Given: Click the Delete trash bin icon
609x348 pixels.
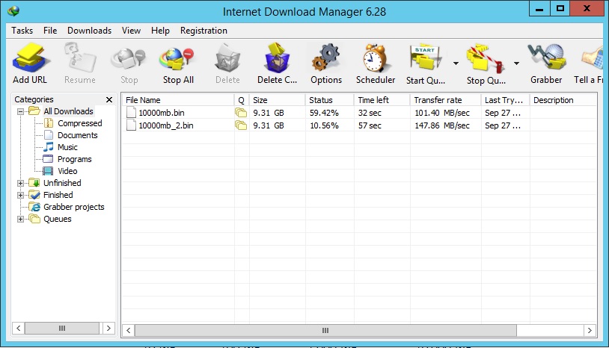Looking at the screenshot, I should pyautogui.click(x=227, y=58).
